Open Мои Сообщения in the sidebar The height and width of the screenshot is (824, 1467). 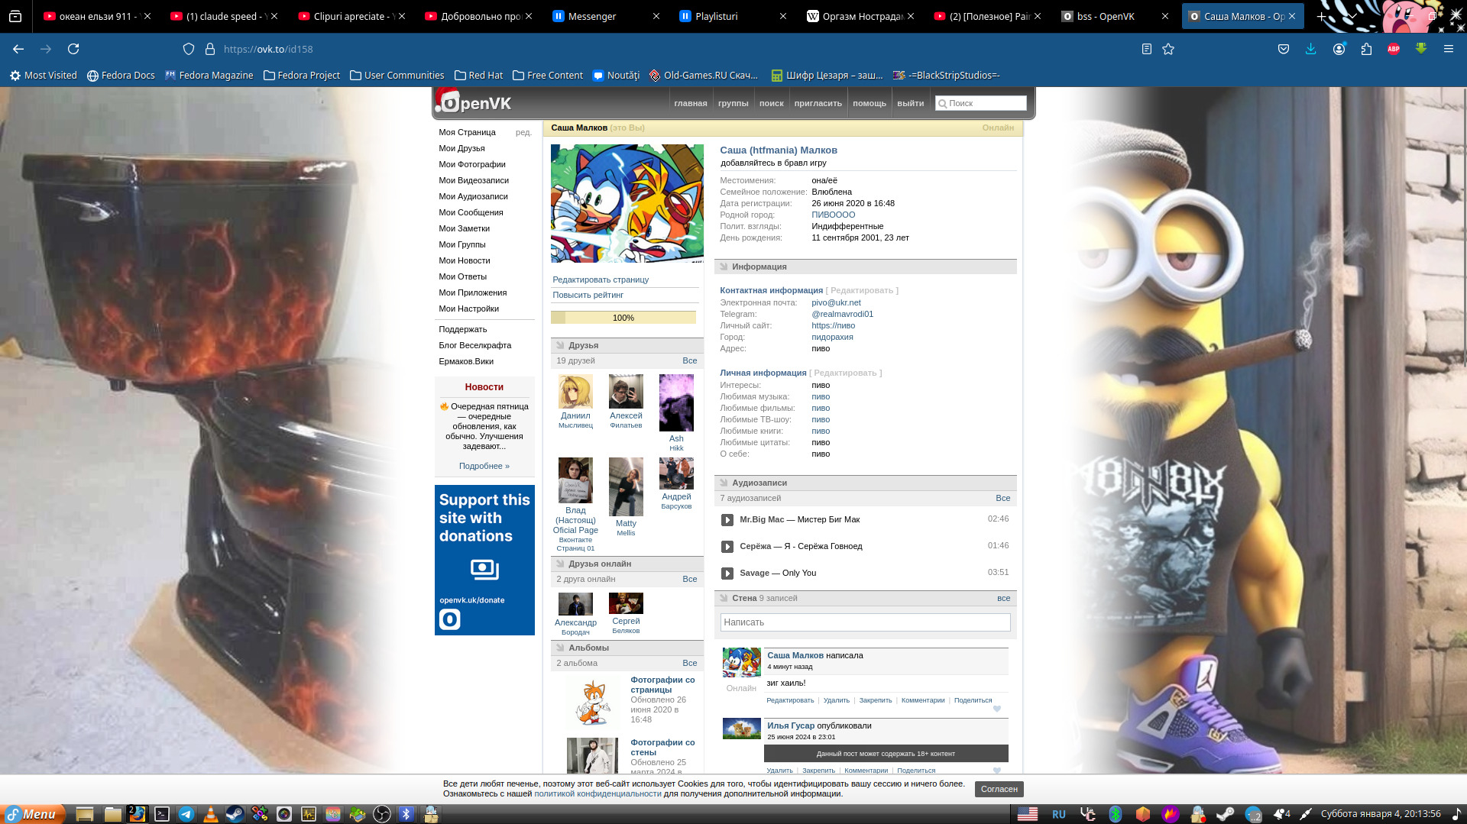click(x=471, y=212)
